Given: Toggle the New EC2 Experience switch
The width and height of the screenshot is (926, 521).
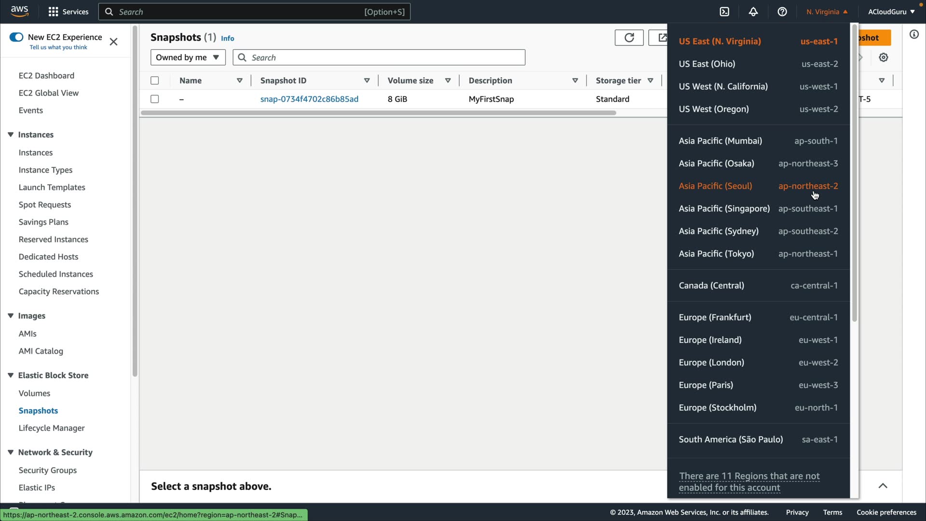Looking at the screenshot, I should click(x=16, y=37).
